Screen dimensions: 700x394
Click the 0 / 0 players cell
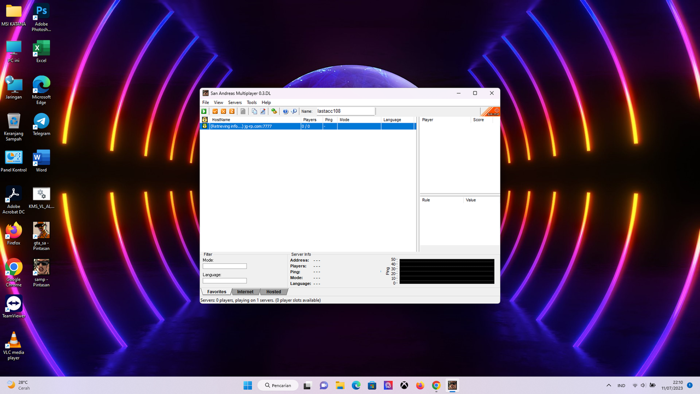click(312, 126)
